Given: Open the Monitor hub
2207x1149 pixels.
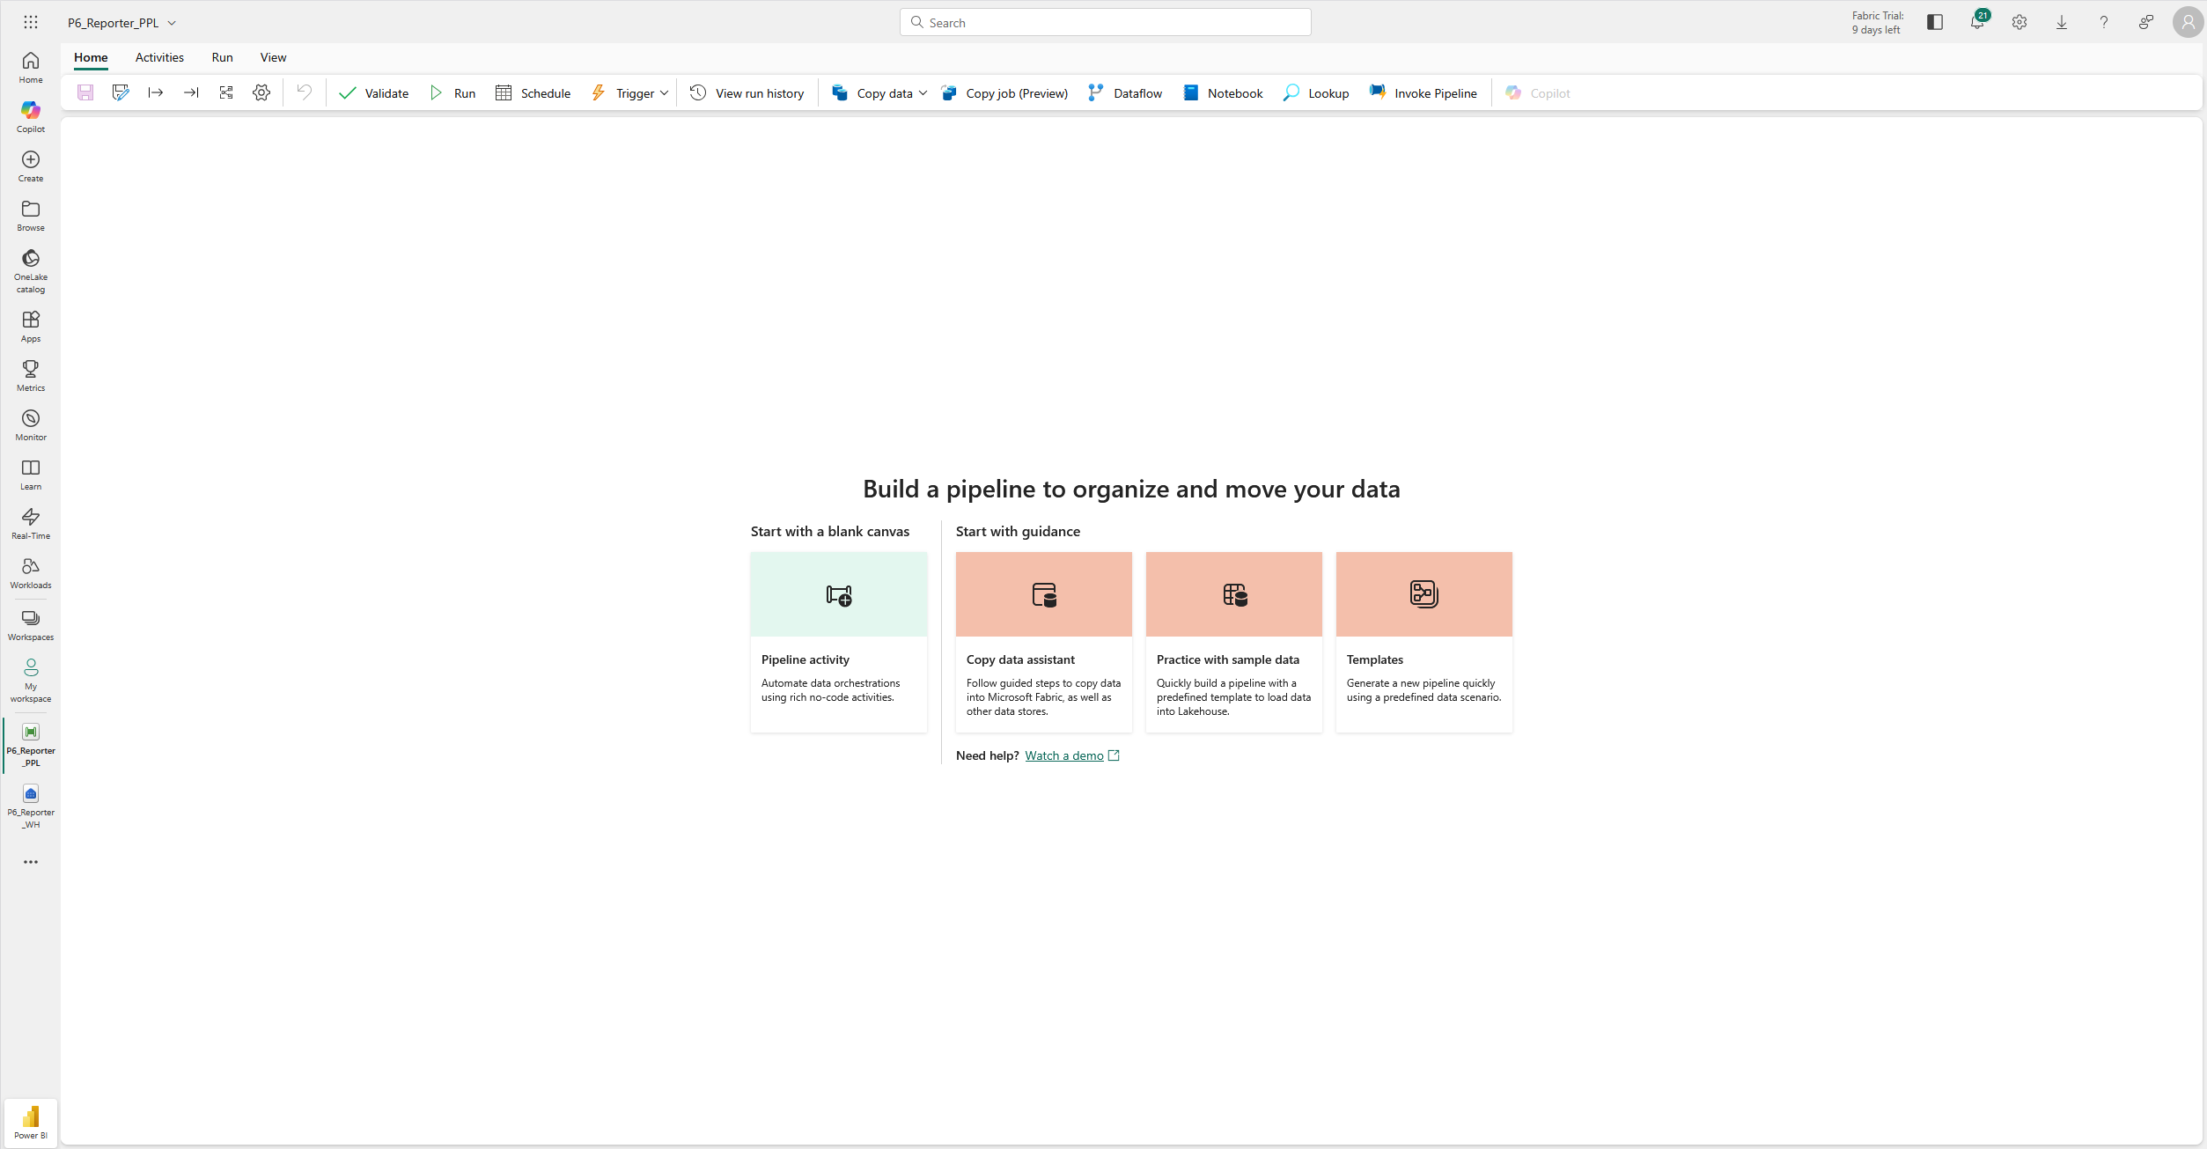Looking at the screenshot, I should [x=30, y=424].
